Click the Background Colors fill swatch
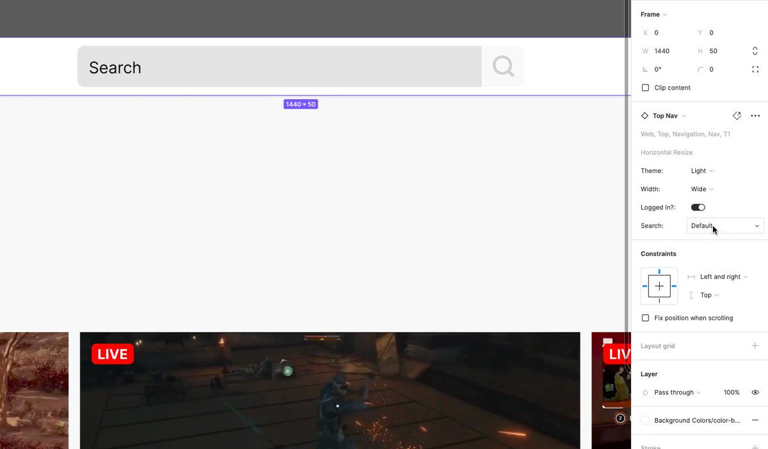This screenshot has height=449, width=768. [x=645, y=420]
